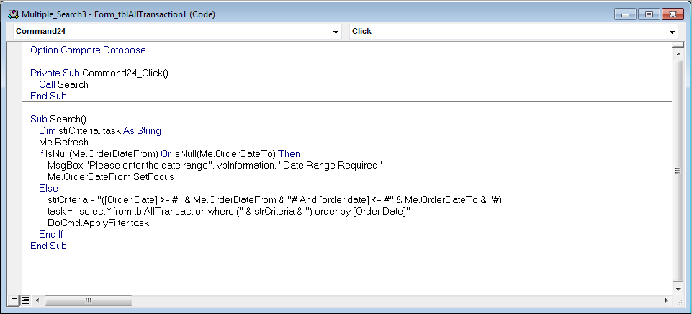Click 'Dim strCriteria, task As String' line
Screen dimensions: 692x314
click(x=100, y=131)
